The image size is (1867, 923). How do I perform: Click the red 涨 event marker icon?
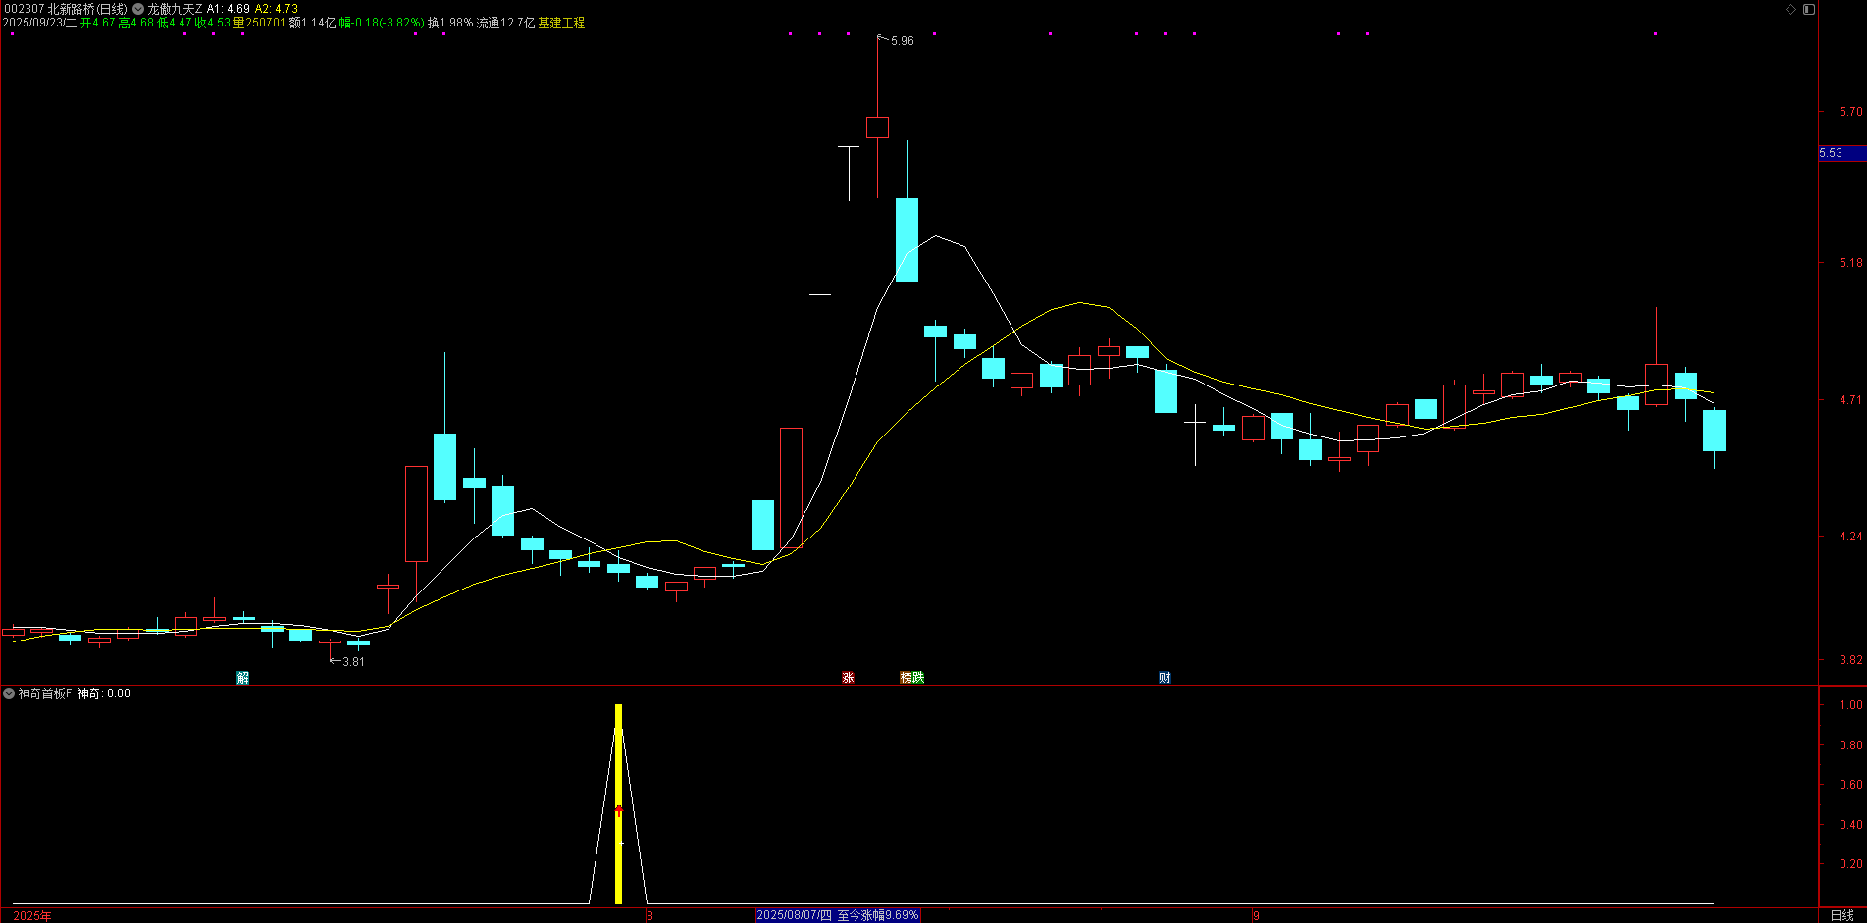coord(848,678)
